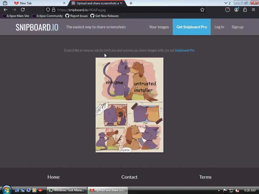The width and height of the screenshot is (259, 194).
Task: Expand the list all tabs chevron
Action: [226, 3]
